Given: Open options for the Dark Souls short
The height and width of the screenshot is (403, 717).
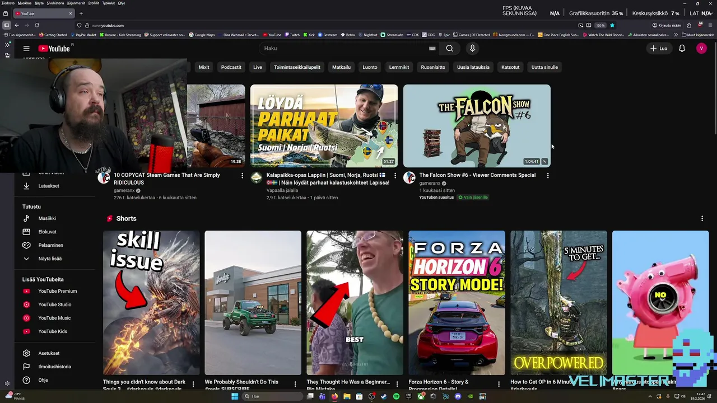Looking at the screenshot, I should pos(193,384).
